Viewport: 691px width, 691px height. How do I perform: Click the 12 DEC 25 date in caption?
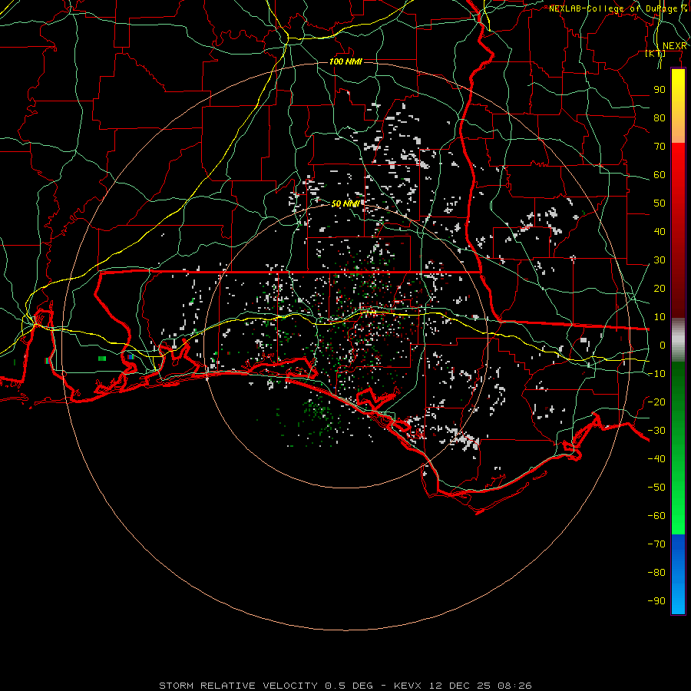click(460, 686)
